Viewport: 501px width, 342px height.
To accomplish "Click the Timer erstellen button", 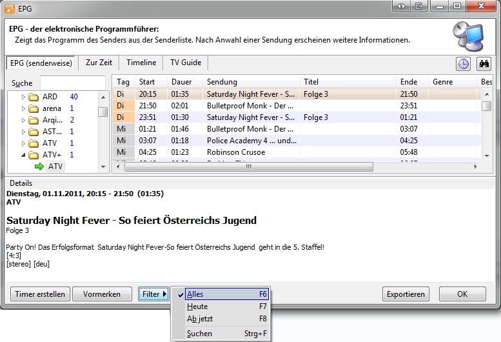I will click(40, 294).
